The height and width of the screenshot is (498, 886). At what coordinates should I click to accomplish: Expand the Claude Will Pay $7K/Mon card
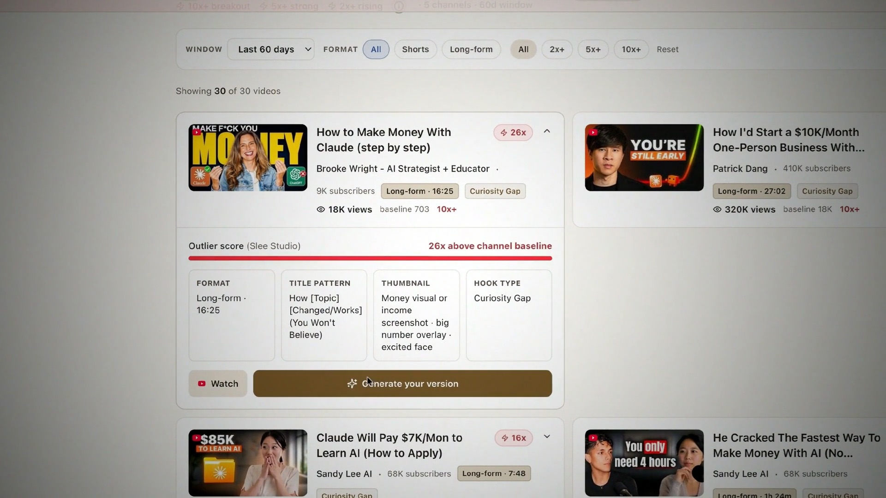[x=547, y=437]
